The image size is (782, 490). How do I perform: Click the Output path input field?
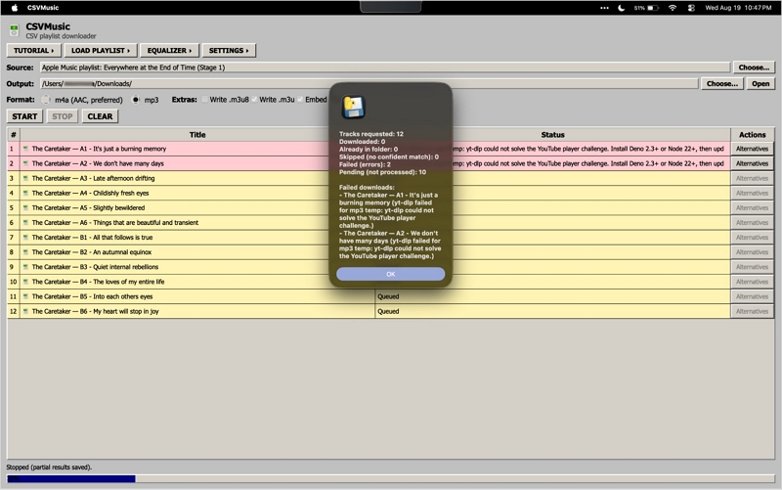(x=369, y=84)
